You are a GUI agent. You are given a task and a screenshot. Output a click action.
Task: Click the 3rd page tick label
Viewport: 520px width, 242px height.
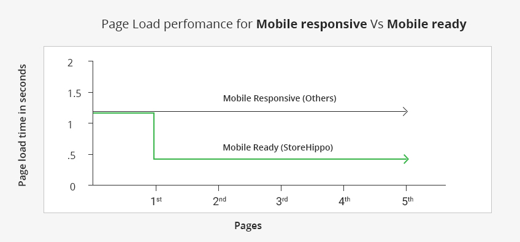pyautogui.click(x=282, y=201)
